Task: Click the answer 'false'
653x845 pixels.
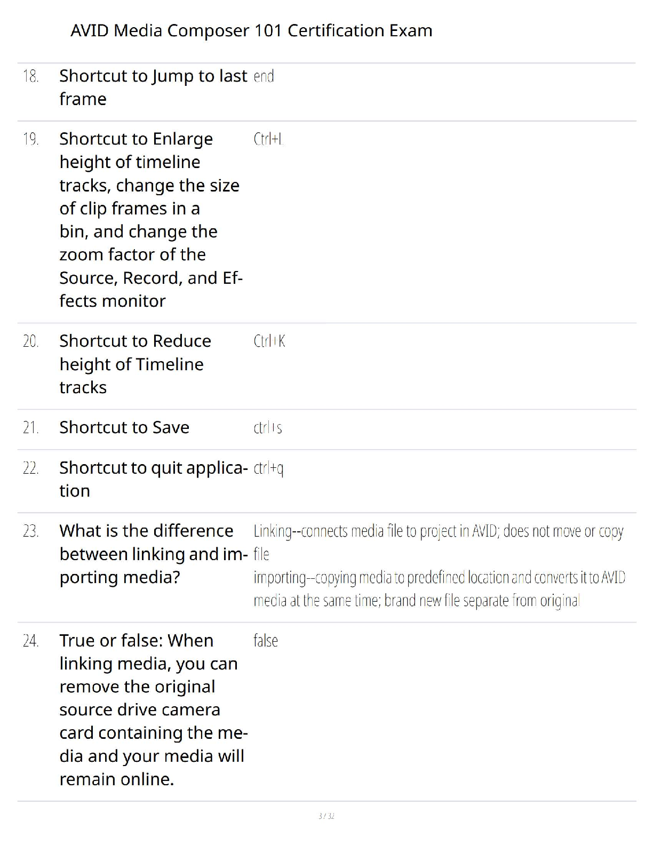Action: [266, 640]
